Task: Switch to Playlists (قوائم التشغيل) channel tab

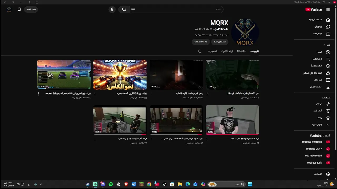Action: pos(227,51)
